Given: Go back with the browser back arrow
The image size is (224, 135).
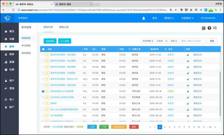Looking at the screenshot, I should pos(3,10).
